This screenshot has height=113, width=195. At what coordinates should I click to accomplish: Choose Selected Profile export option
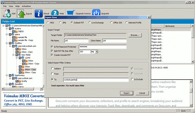tap(127, 22)
